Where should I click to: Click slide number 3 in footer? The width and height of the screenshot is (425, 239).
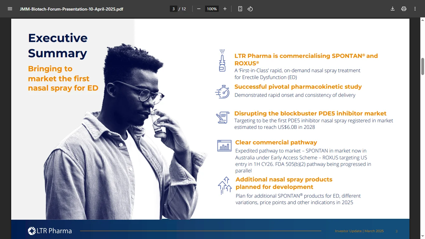396,231
